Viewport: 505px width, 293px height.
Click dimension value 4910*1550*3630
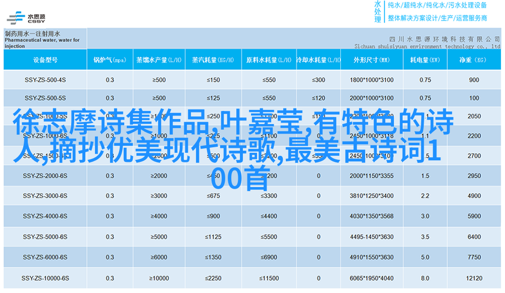(x=372, y=257)
